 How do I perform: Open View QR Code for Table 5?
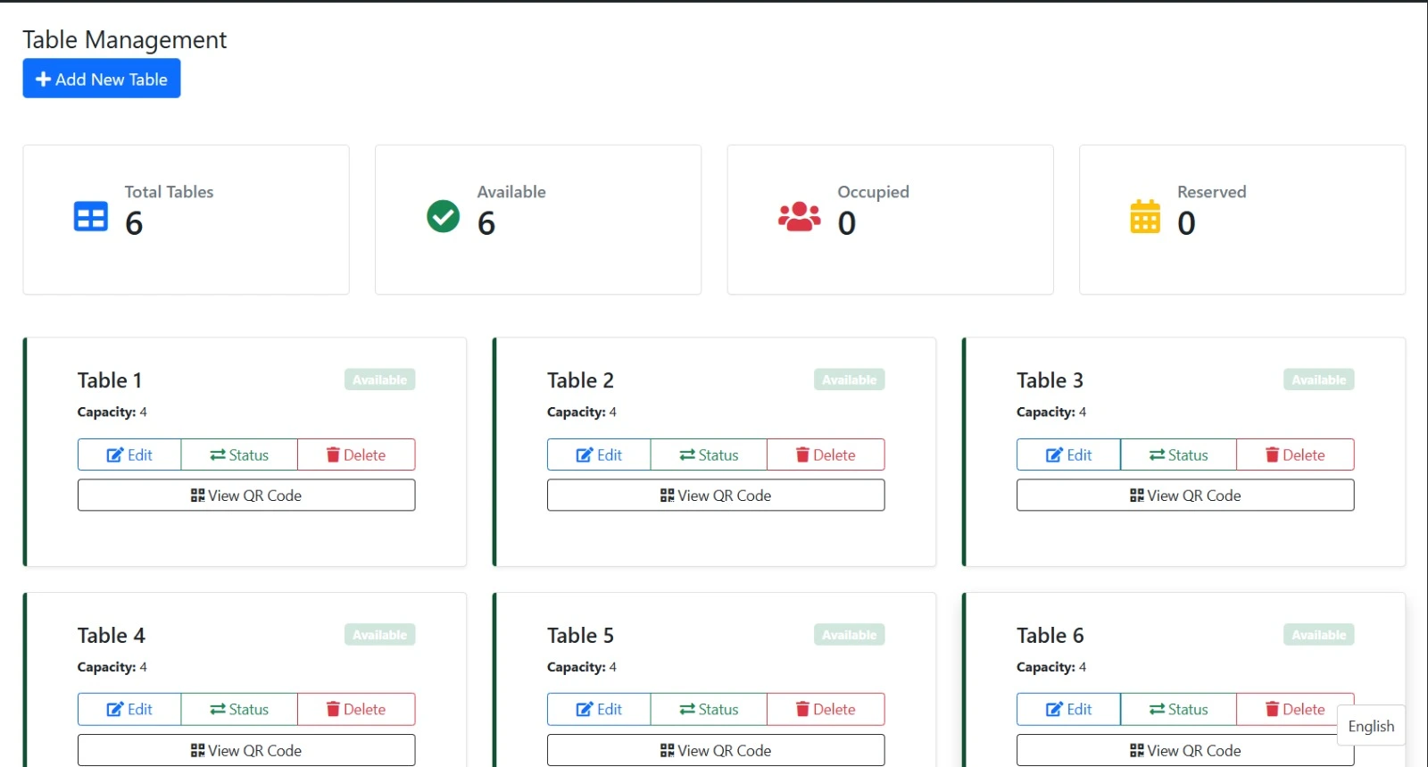(716, 750)
